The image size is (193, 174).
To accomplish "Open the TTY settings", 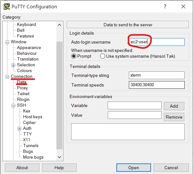I will pos(27,134).
